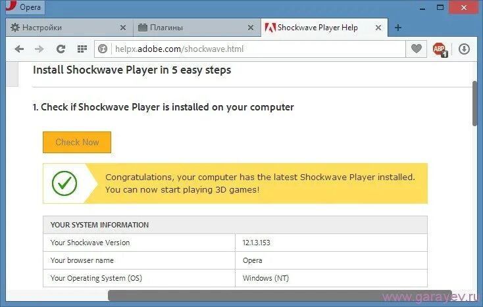483x307 pixels.
Task: Click the Your Operating System (OS) label
Action: point(96,278)
